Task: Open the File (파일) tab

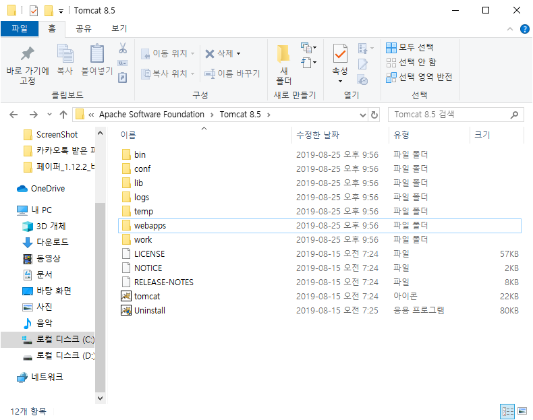Action: 20,28
